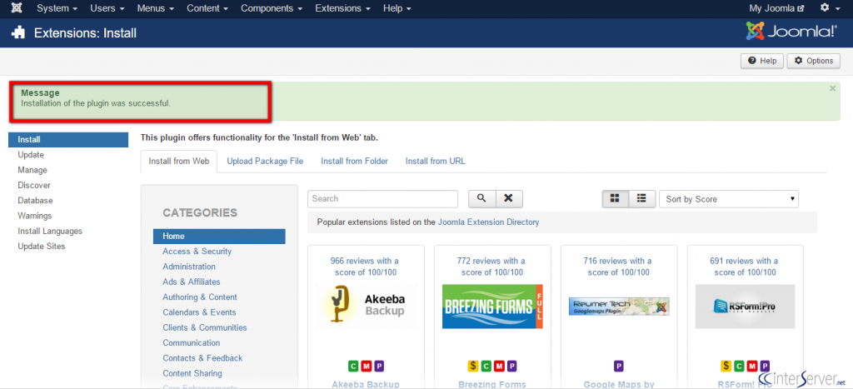Click the 772 reviews score text

click(491, 267)
